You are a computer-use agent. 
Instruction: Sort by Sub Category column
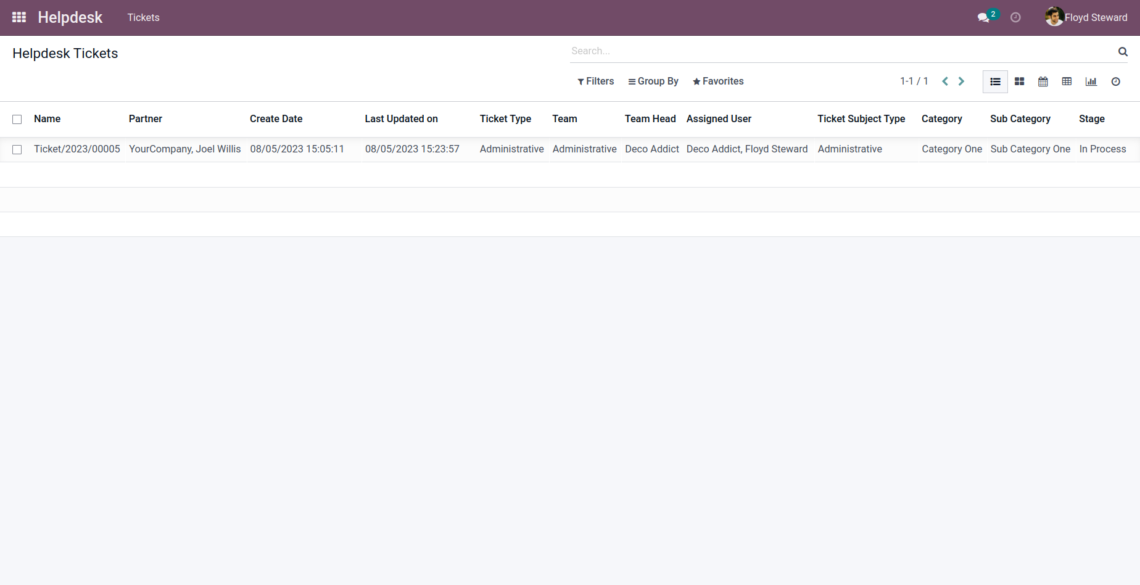(1020, 119)
